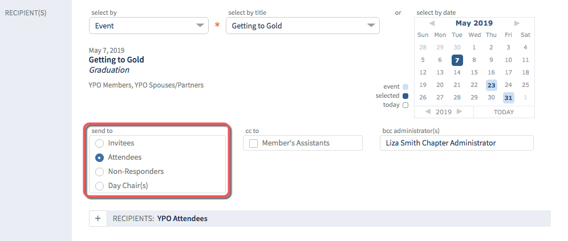Step back to previous year arrow
This screenshot has width=568, height=241.
pos(428,111)
